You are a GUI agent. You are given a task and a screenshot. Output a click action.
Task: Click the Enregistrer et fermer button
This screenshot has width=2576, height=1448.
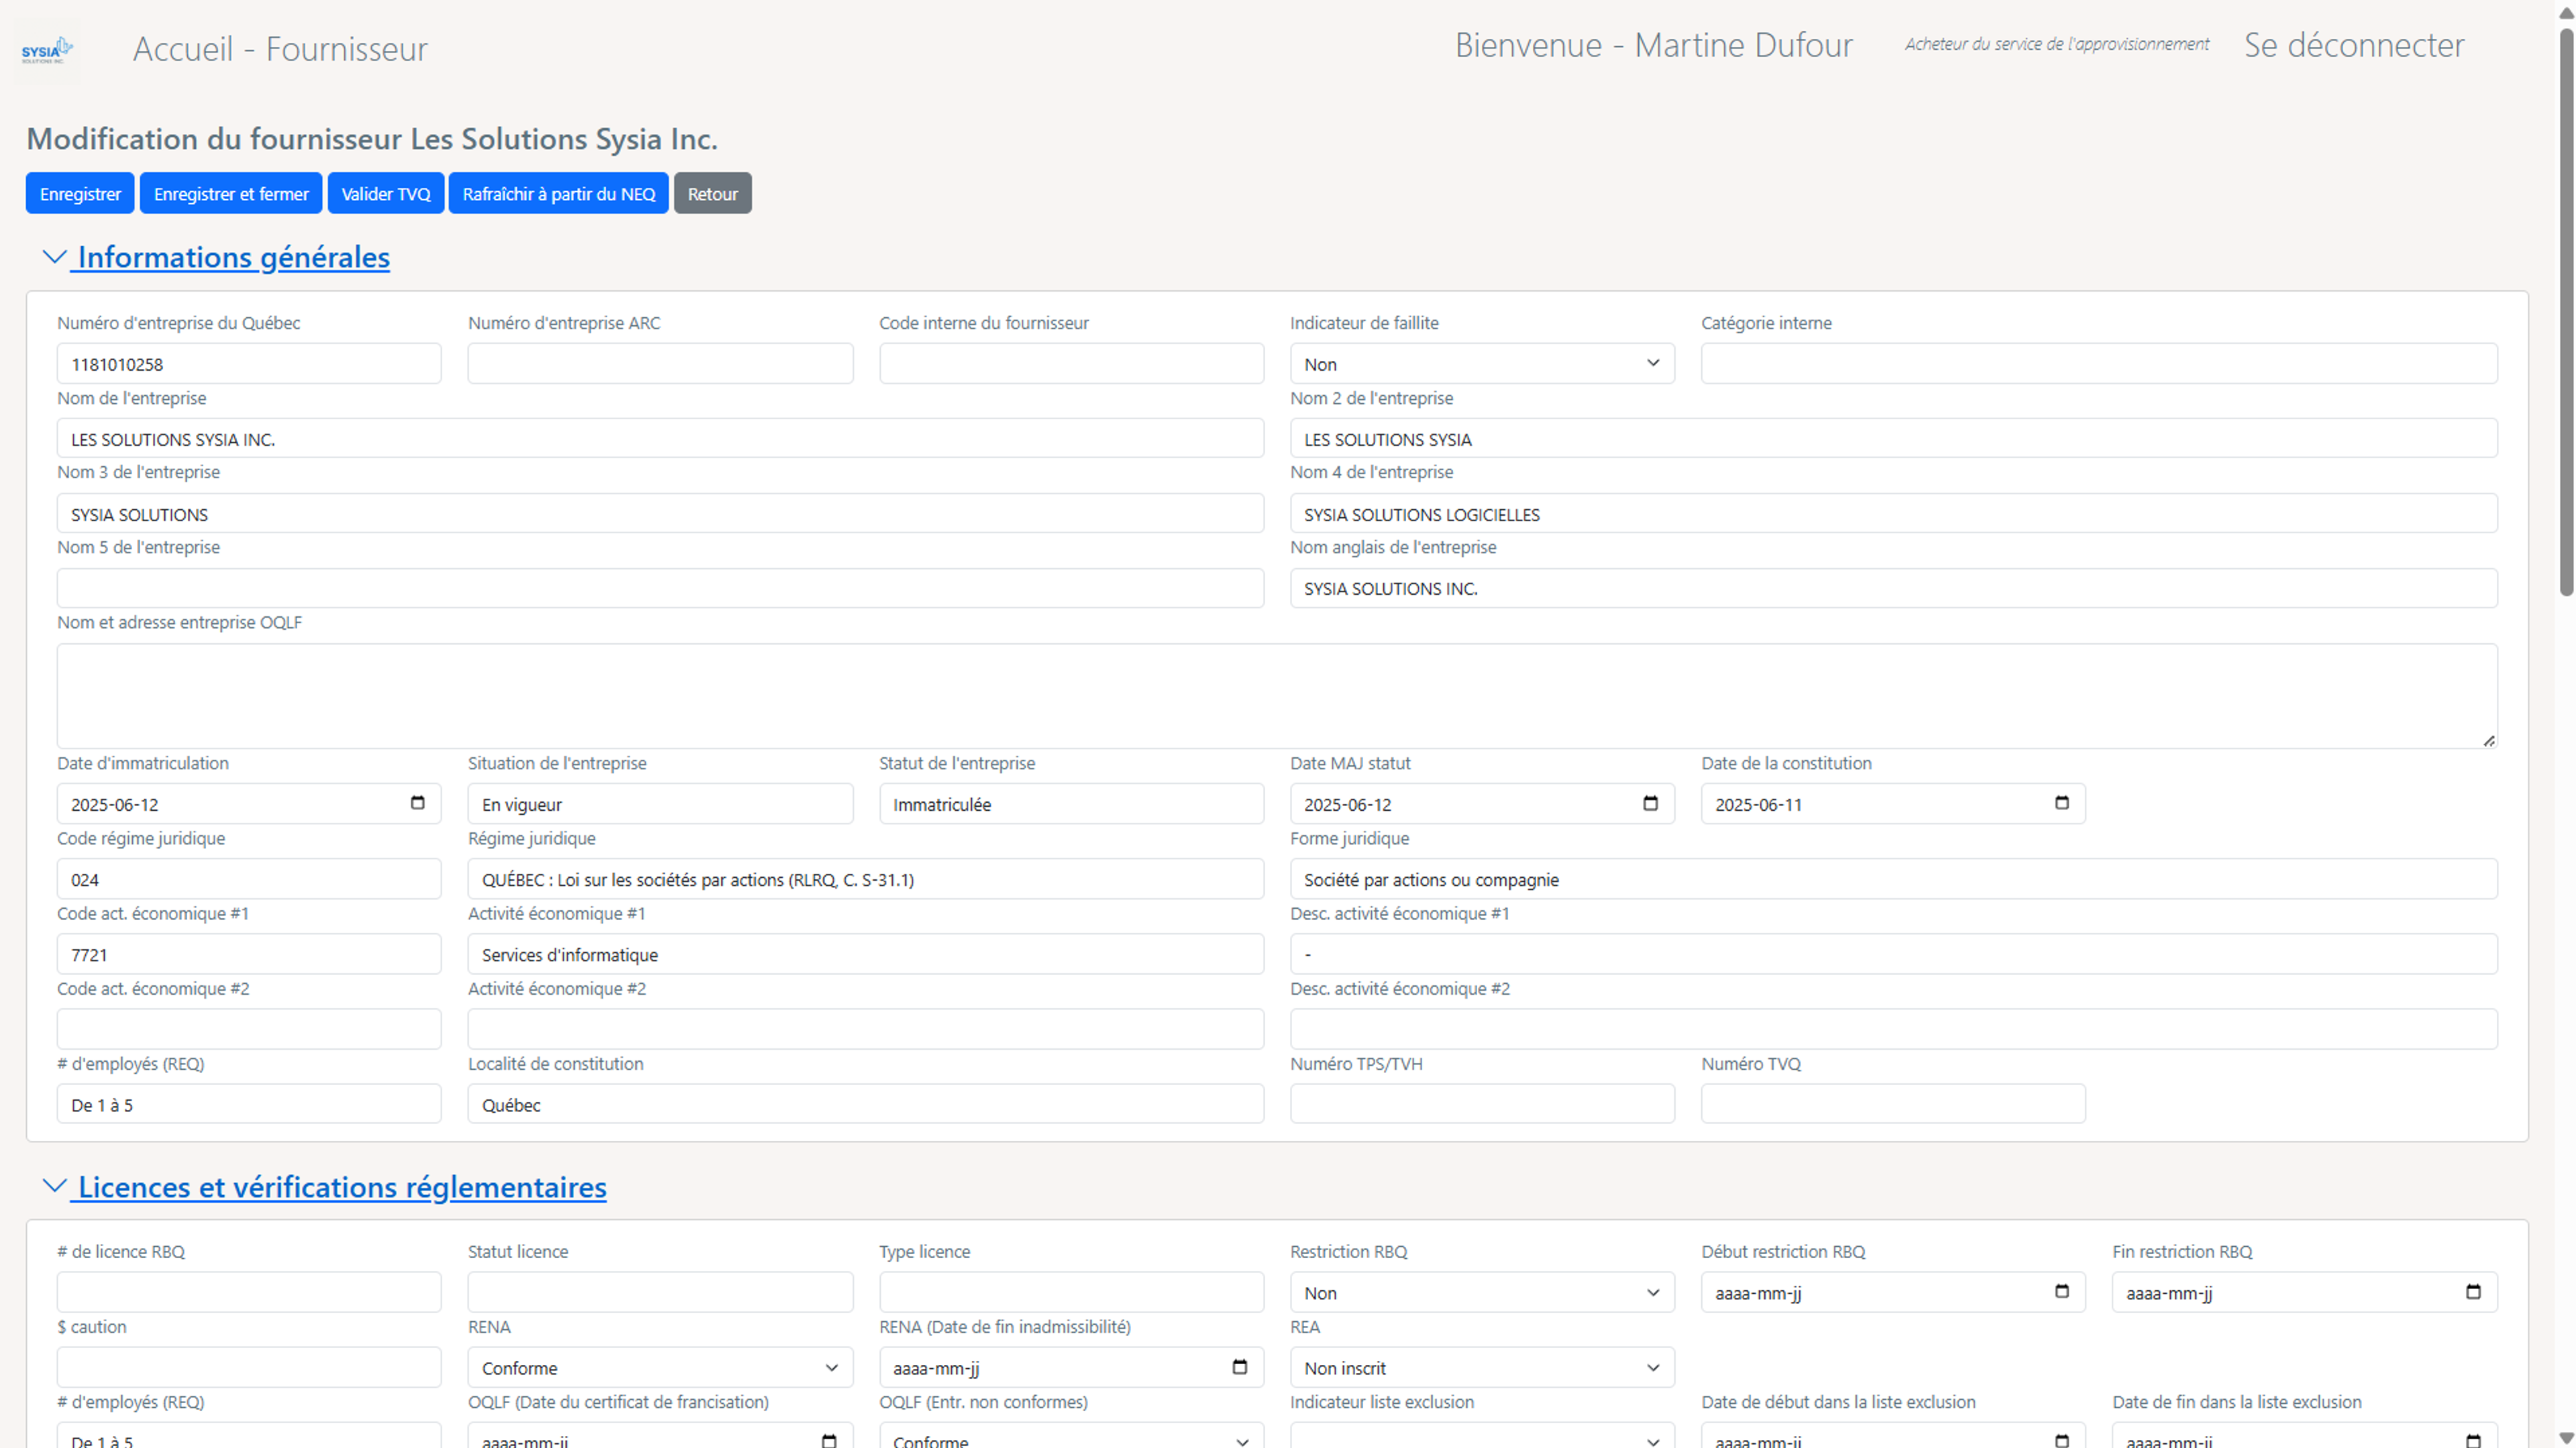coord(231,194)
